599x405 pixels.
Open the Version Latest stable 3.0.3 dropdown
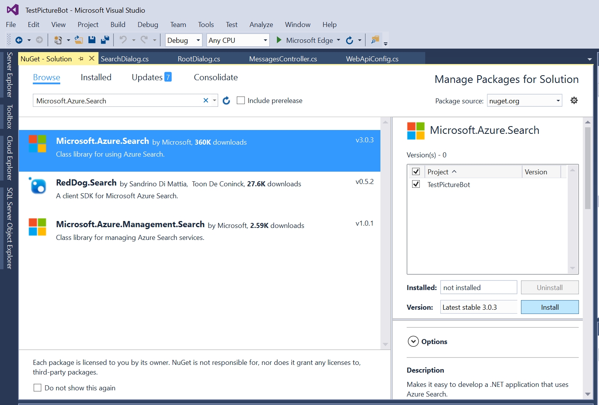pyautogui.click(x=479, y=307)
